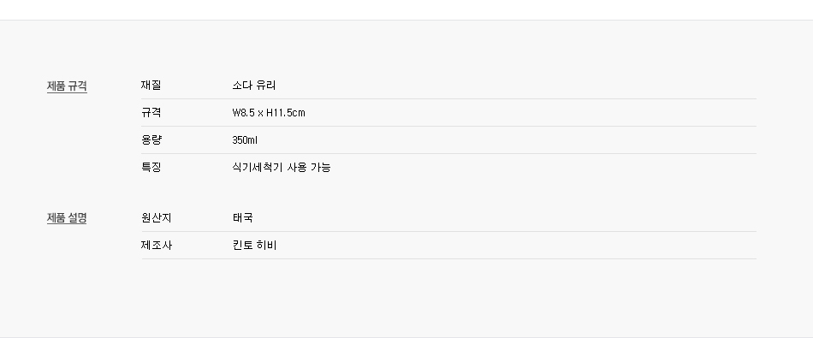Click the 태국 origin value
The width and height of the screenshot is (813, 338).
243,217
